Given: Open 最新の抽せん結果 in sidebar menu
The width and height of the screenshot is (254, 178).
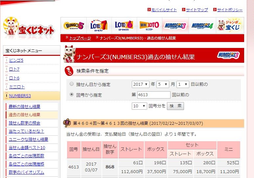Looking at the screenshot, I should coord(25,107).
